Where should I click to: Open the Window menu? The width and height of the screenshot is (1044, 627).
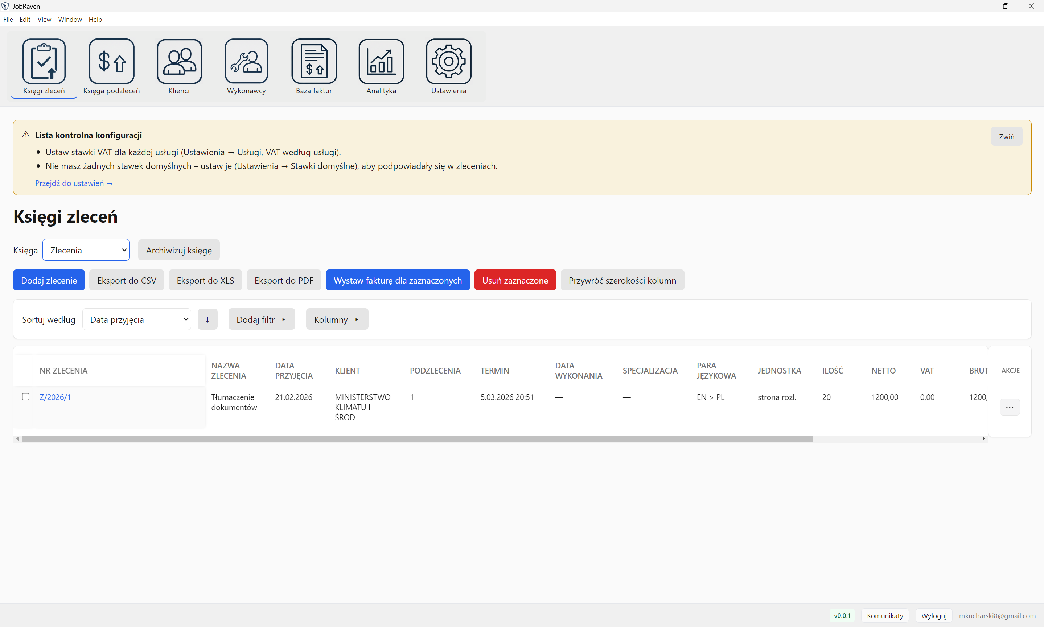70,20
